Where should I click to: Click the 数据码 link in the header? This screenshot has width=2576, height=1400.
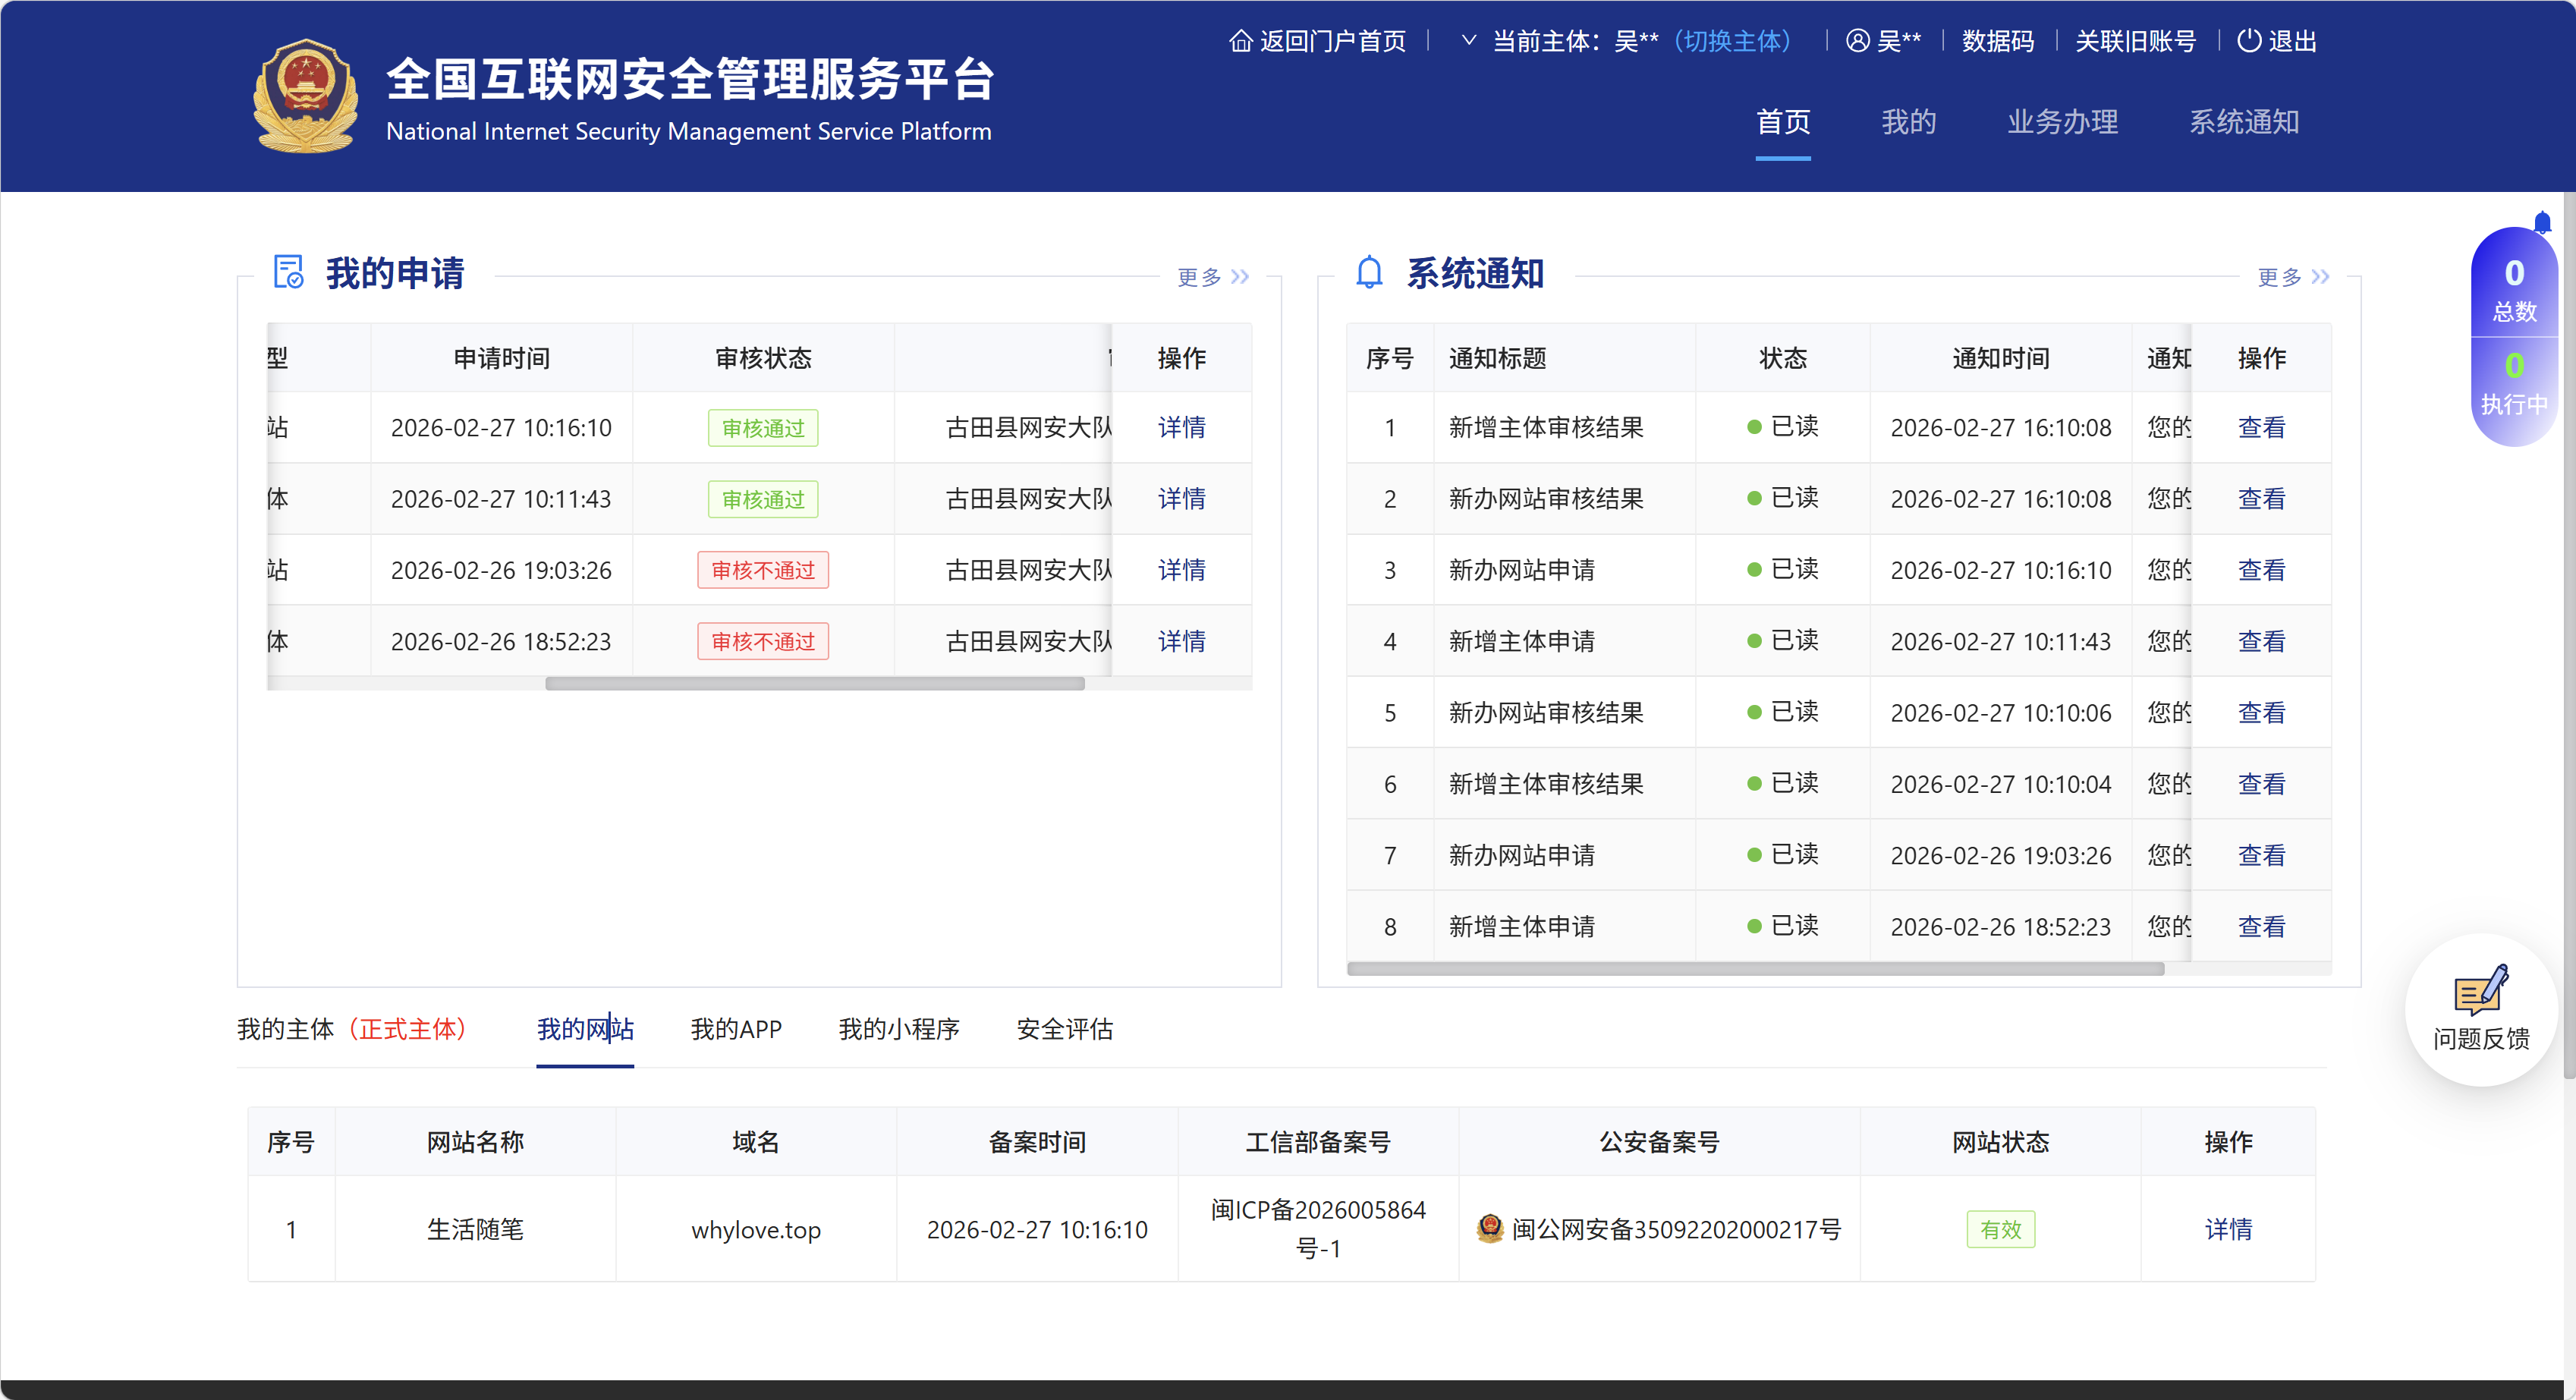[x=1997, y=41]
